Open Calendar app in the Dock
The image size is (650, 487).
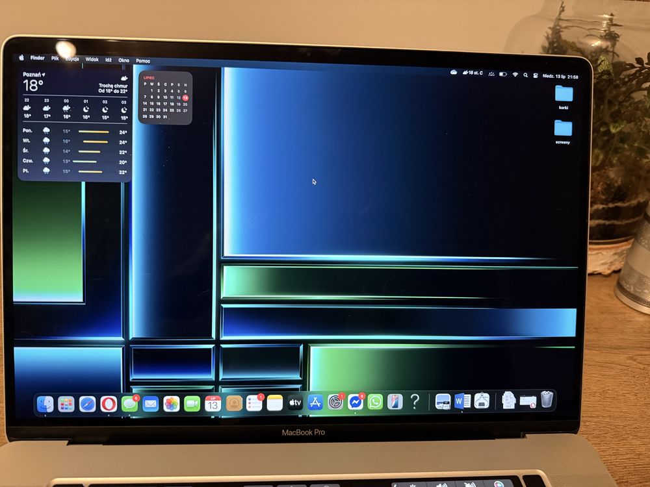click(x=213, y=404)
